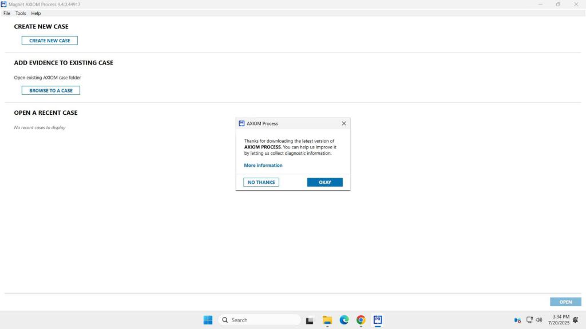586x329 pixels.
Task: Open Google Chrome from the taskbar
Action: (x=361, y=320)
